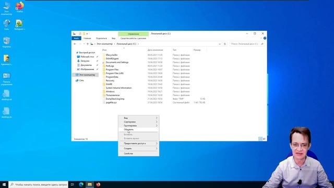Expand the Создать context submenu
The width and height of the screenshot is (334, 188).
[x=139, y=148]
